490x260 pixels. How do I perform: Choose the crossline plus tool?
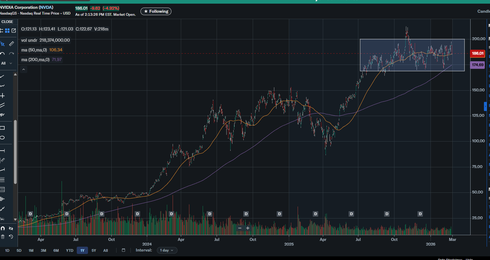(2, 96)
